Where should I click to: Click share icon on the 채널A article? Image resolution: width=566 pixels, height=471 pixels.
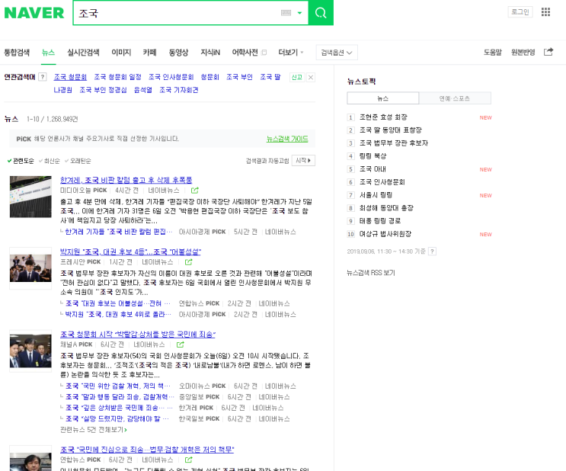(180, 344)
